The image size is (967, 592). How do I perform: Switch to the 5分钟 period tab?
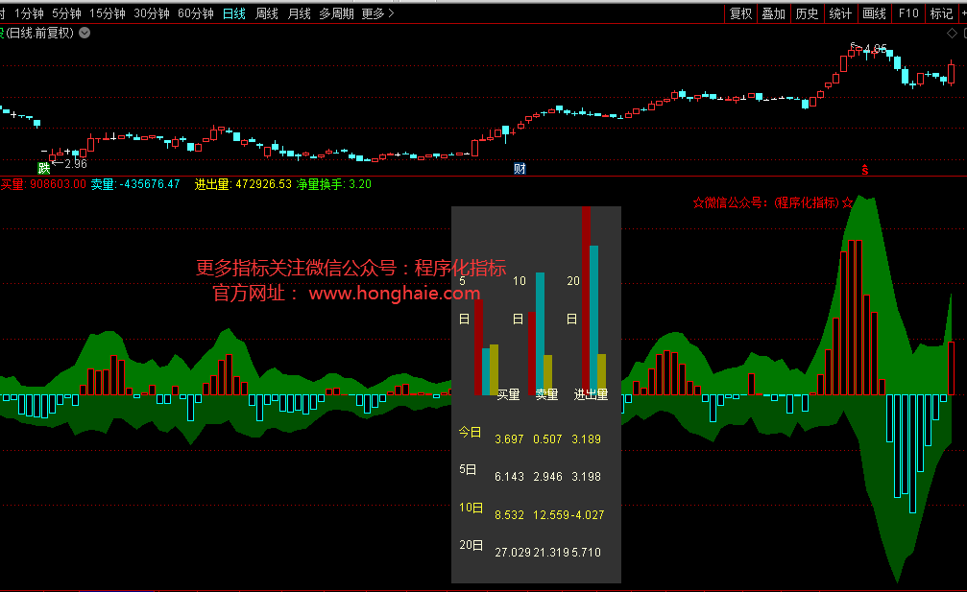(x=66, y=13)
